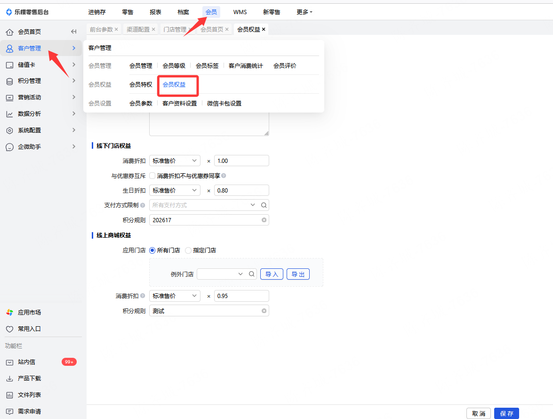
Task: Click the help icon beside 支付方式限制
Action: pos(143,205)
